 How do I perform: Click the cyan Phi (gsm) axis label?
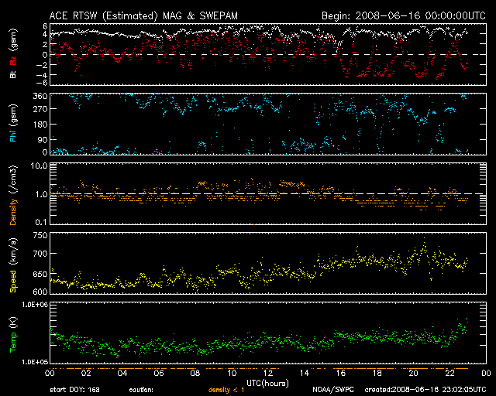coord(12,124)
